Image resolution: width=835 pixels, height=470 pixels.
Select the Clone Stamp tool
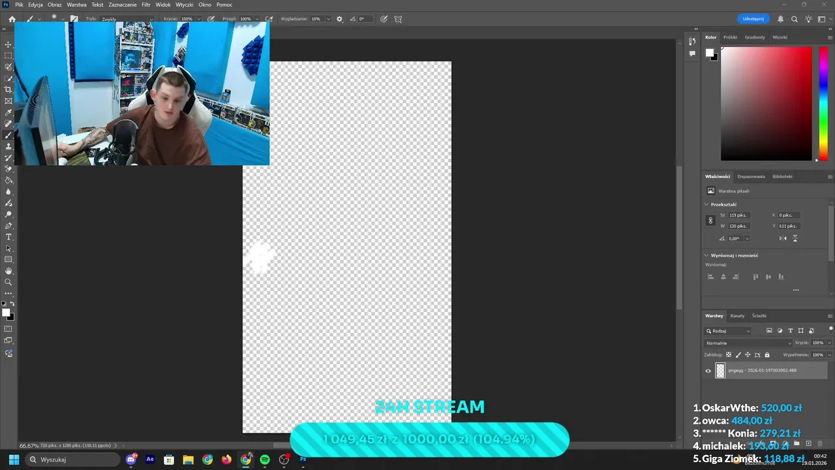8,146
